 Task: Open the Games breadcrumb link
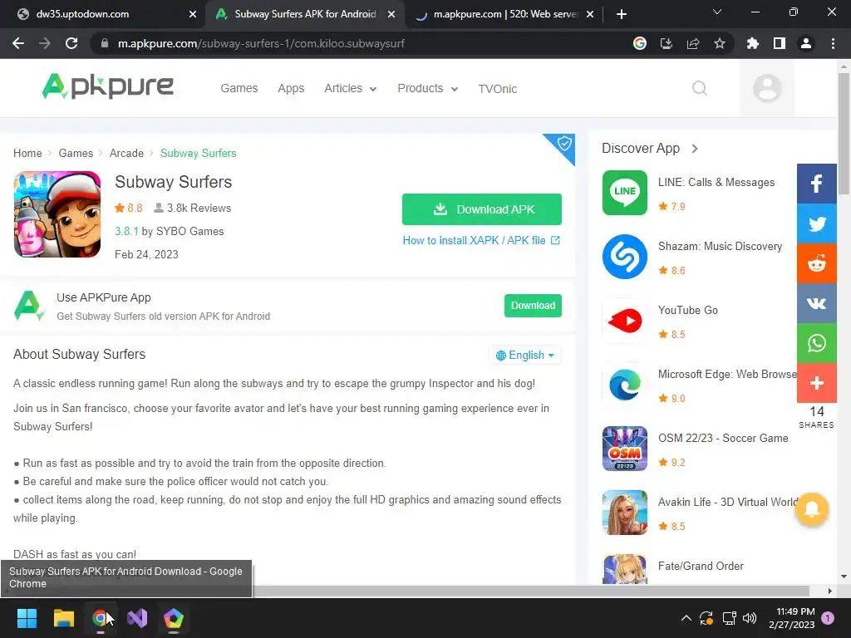(x=76, y=153)
